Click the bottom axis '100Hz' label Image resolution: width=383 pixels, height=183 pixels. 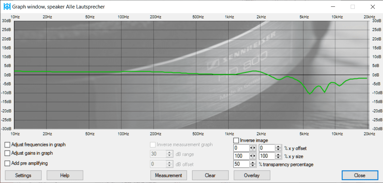coord(123,133)
